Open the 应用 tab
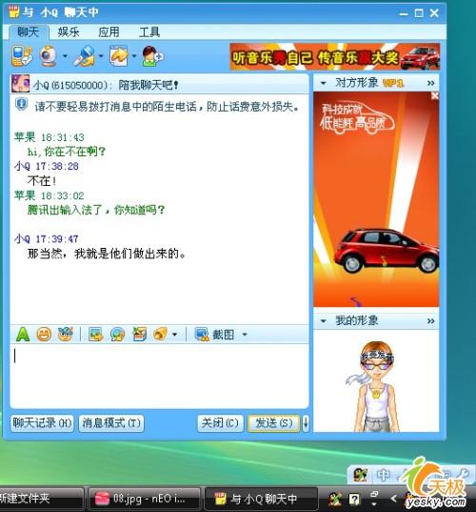 pyautogui.click(x=109, y=32)
